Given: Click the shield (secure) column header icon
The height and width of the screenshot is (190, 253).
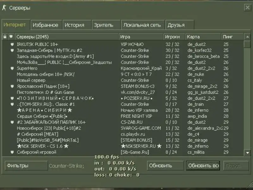Looking at the screenshot, I should (x=11, y=36).
